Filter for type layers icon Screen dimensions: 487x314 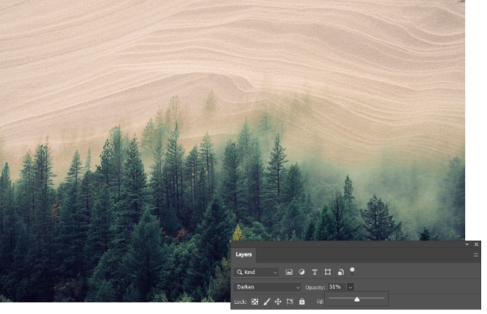315,272
